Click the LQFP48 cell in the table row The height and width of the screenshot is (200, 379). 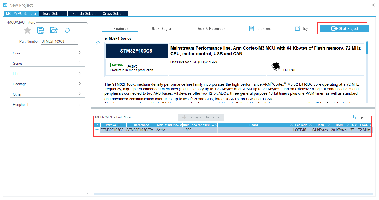click(x=300, y=130)
